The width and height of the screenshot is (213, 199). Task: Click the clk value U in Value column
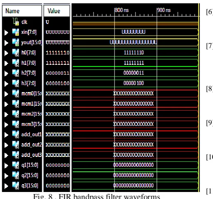pyautogui.click(x=47, y=22)
